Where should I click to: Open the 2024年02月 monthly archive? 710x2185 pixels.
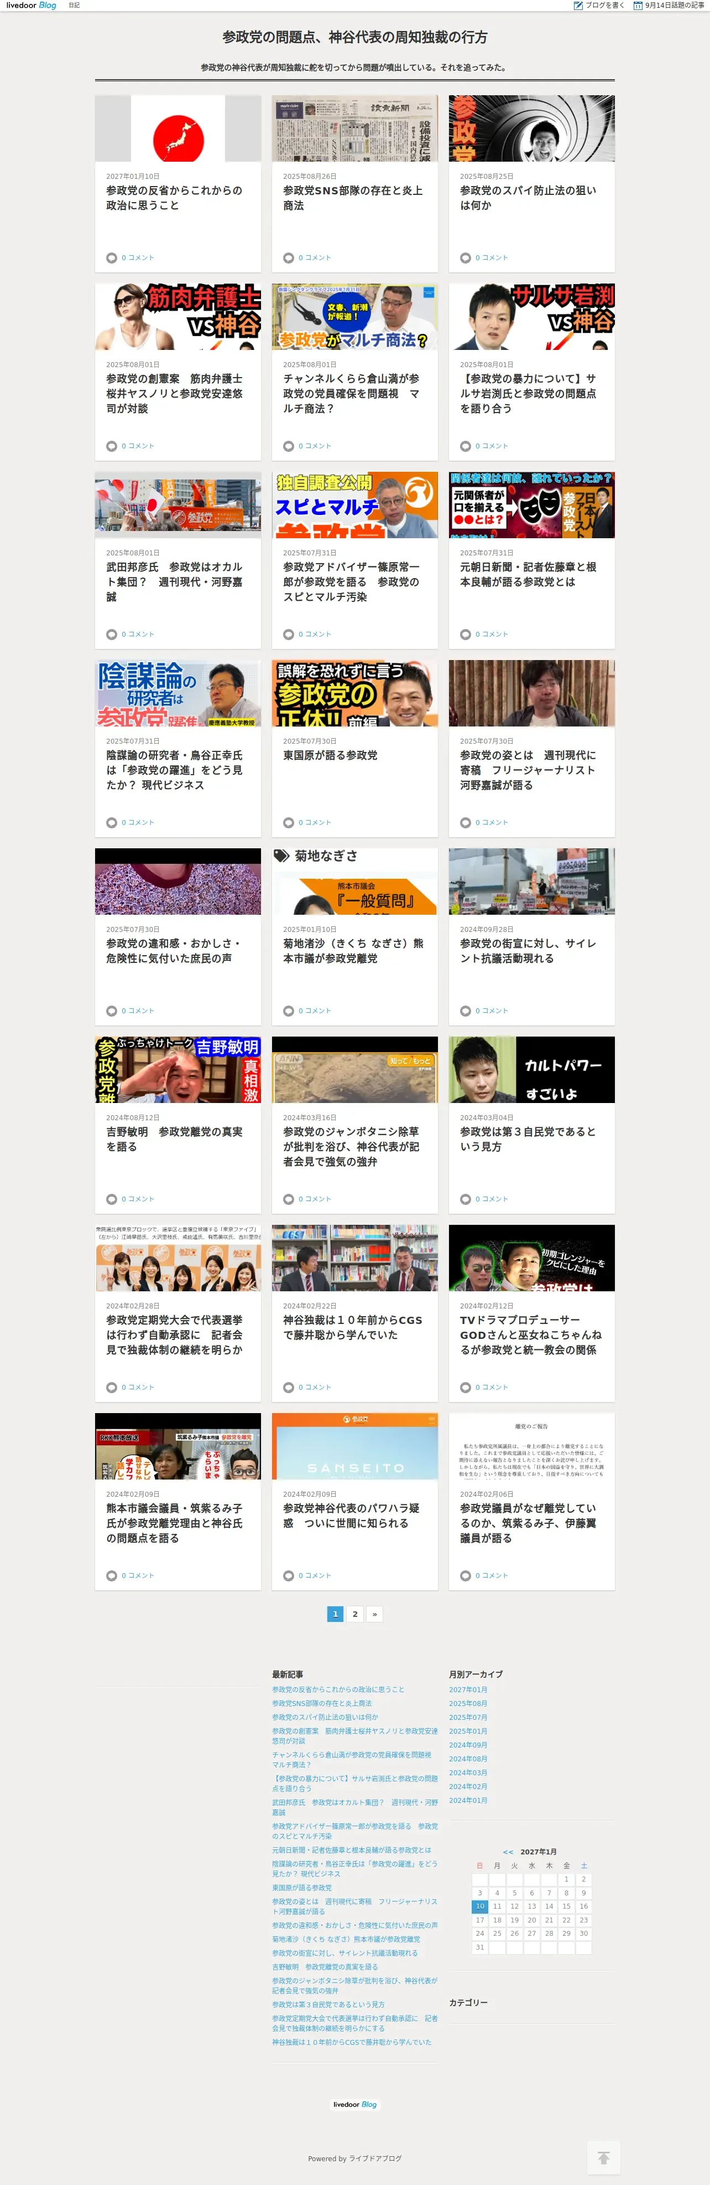(468, 1786)
